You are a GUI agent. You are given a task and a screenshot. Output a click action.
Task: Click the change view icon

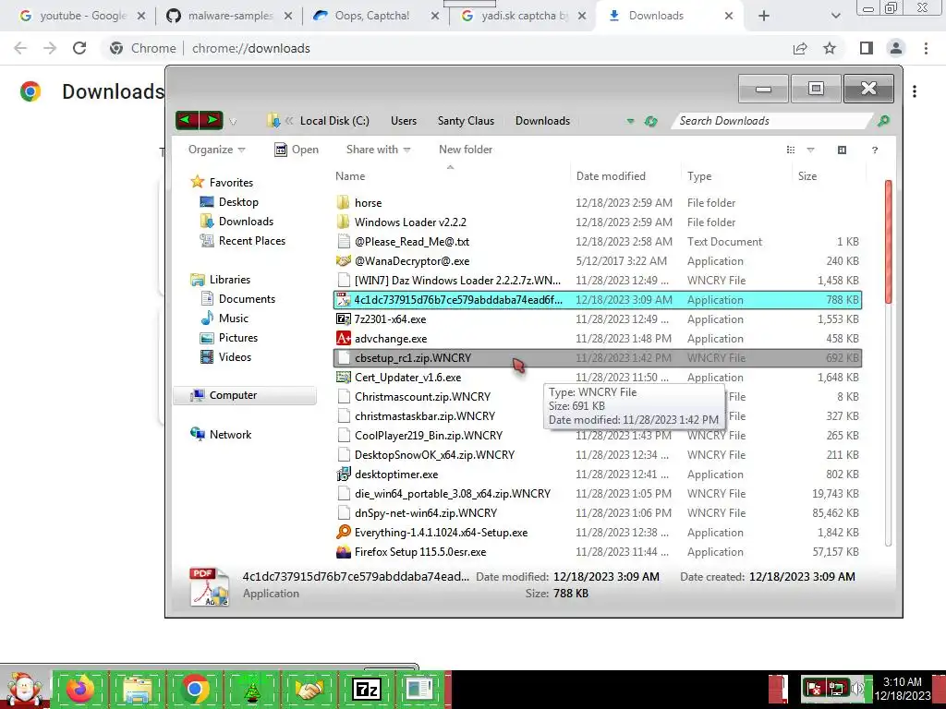791,150
